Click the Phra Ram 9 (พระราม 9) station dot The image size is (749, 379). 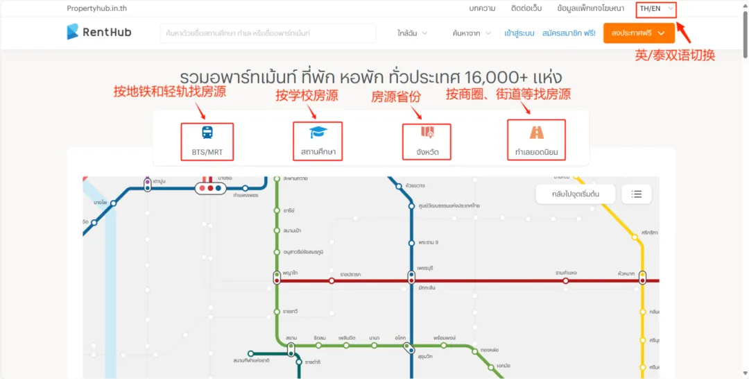[411, 243]
